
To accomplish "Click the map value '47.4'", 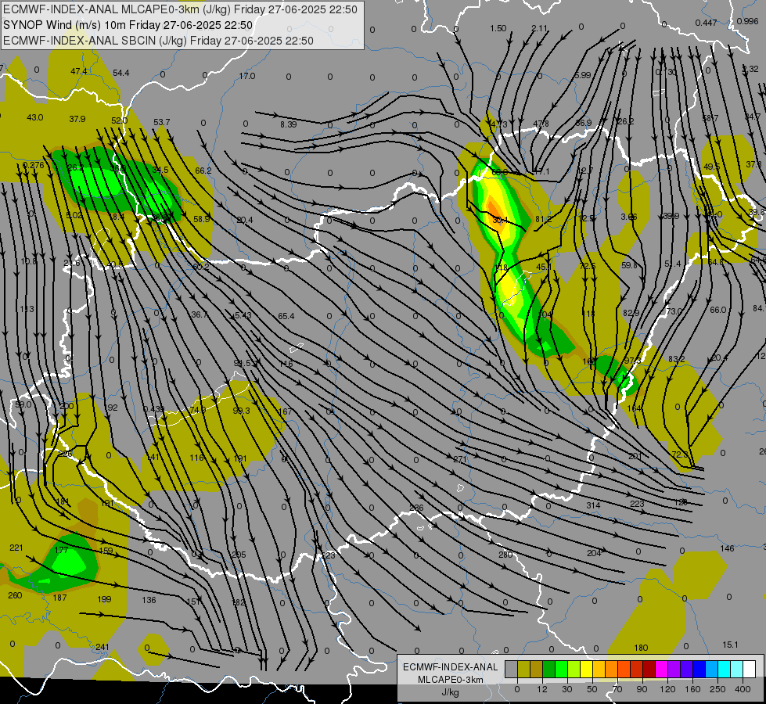I will coord(79,71).
